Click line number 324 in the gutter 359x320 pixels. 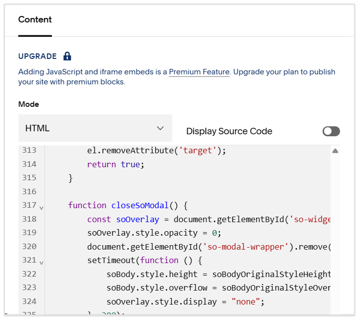click(29, 302)
